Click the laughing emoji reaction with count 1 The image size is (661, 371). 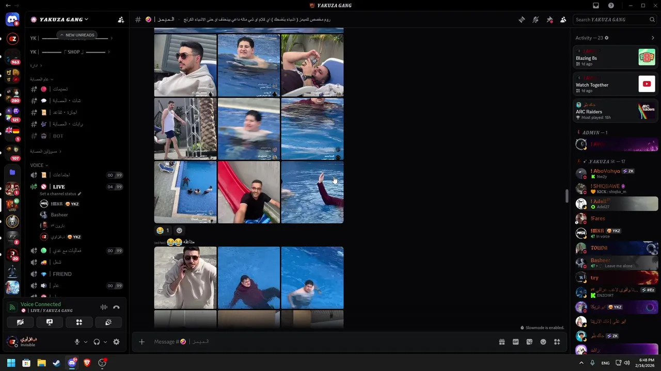163,230
